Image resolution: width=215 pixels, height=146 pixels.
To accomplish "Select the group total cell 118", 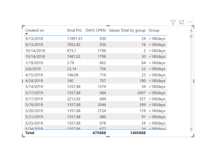I will 143,111.
